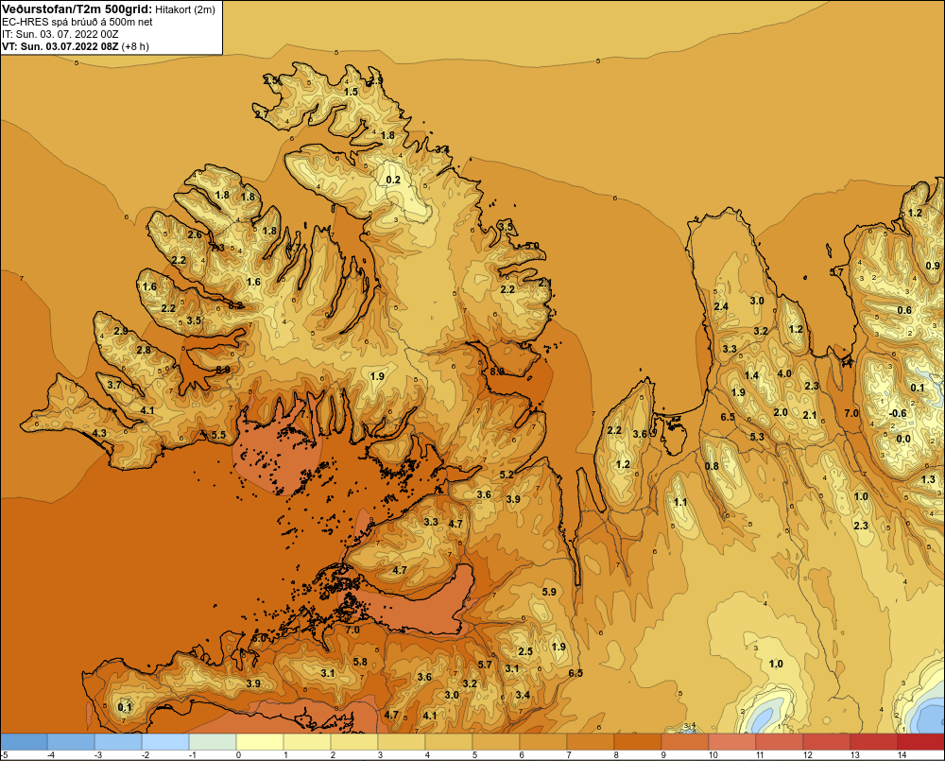Viewport: 945px width, 761px height.
Task: Click the '-5' tick label on the color bar
Action: (x=4, y=755)
